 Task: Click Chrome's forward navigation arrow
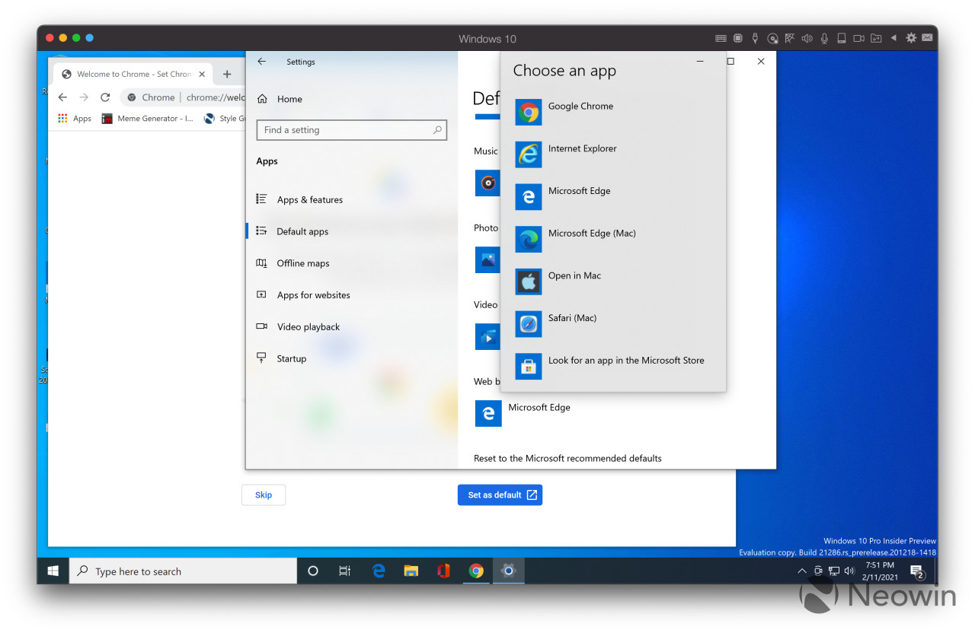[84, 97]
